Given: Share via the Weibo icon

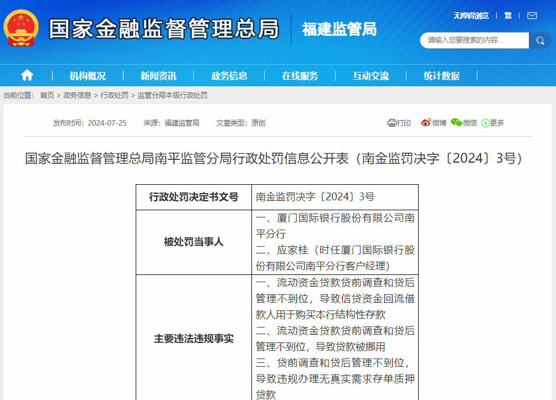Looking at the screenshot, I should pyautogui.click(x=426, y=123).
